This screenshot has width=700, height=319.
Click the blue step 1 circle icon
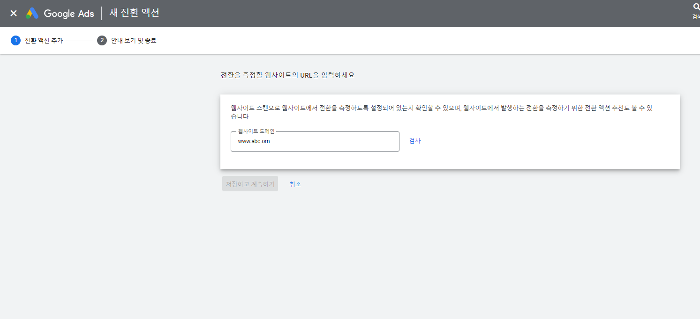[15, 40]
